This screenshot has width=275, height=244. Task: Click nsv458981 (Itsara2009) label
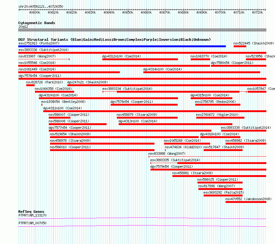[192, 173]
